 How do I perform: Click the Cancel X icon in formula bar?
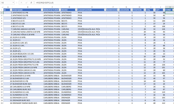coord(22,3)
